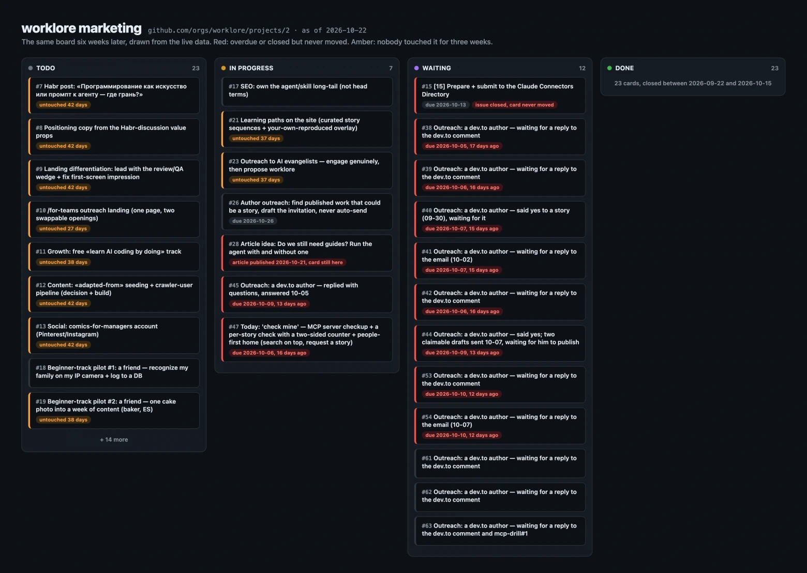
Task: Open card #18 Beginner-track pilot #1
Action: (114, 373)
